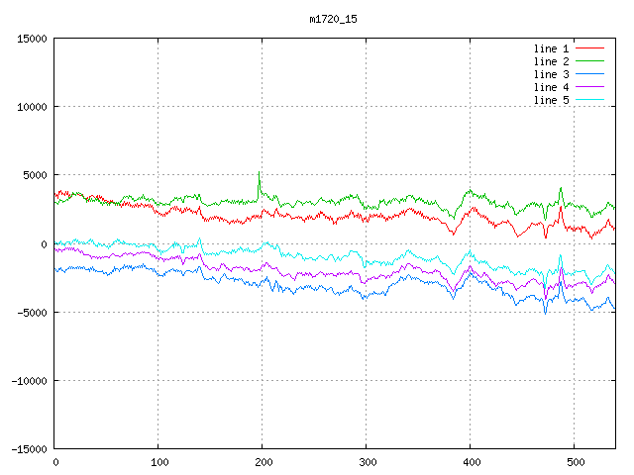The image size is (634, 475).
Task: Click the 500 x-axis tick label
Action: tap(574, 462)
